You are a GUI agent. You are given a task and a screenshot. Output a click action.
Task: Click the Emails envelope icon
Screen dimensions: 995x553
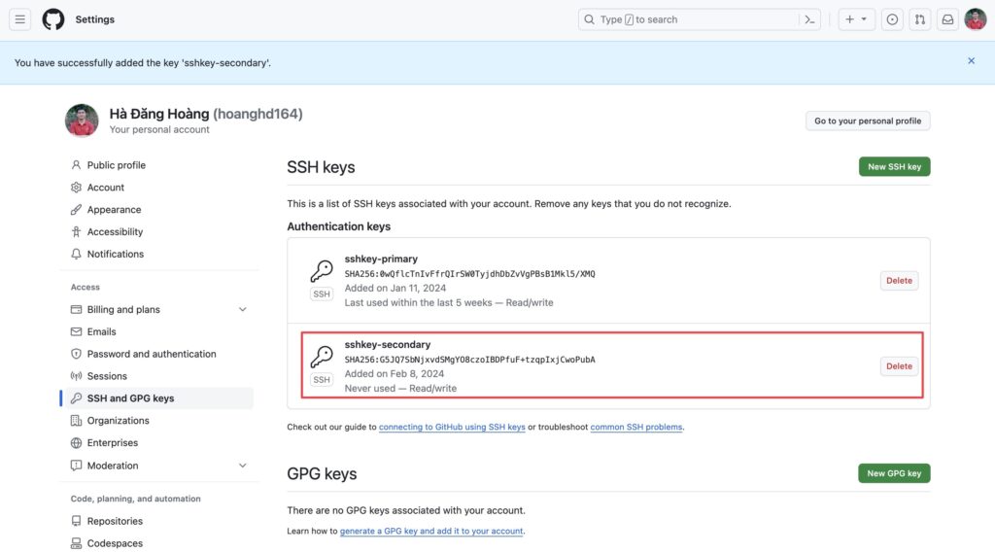(x=76, y=331)
